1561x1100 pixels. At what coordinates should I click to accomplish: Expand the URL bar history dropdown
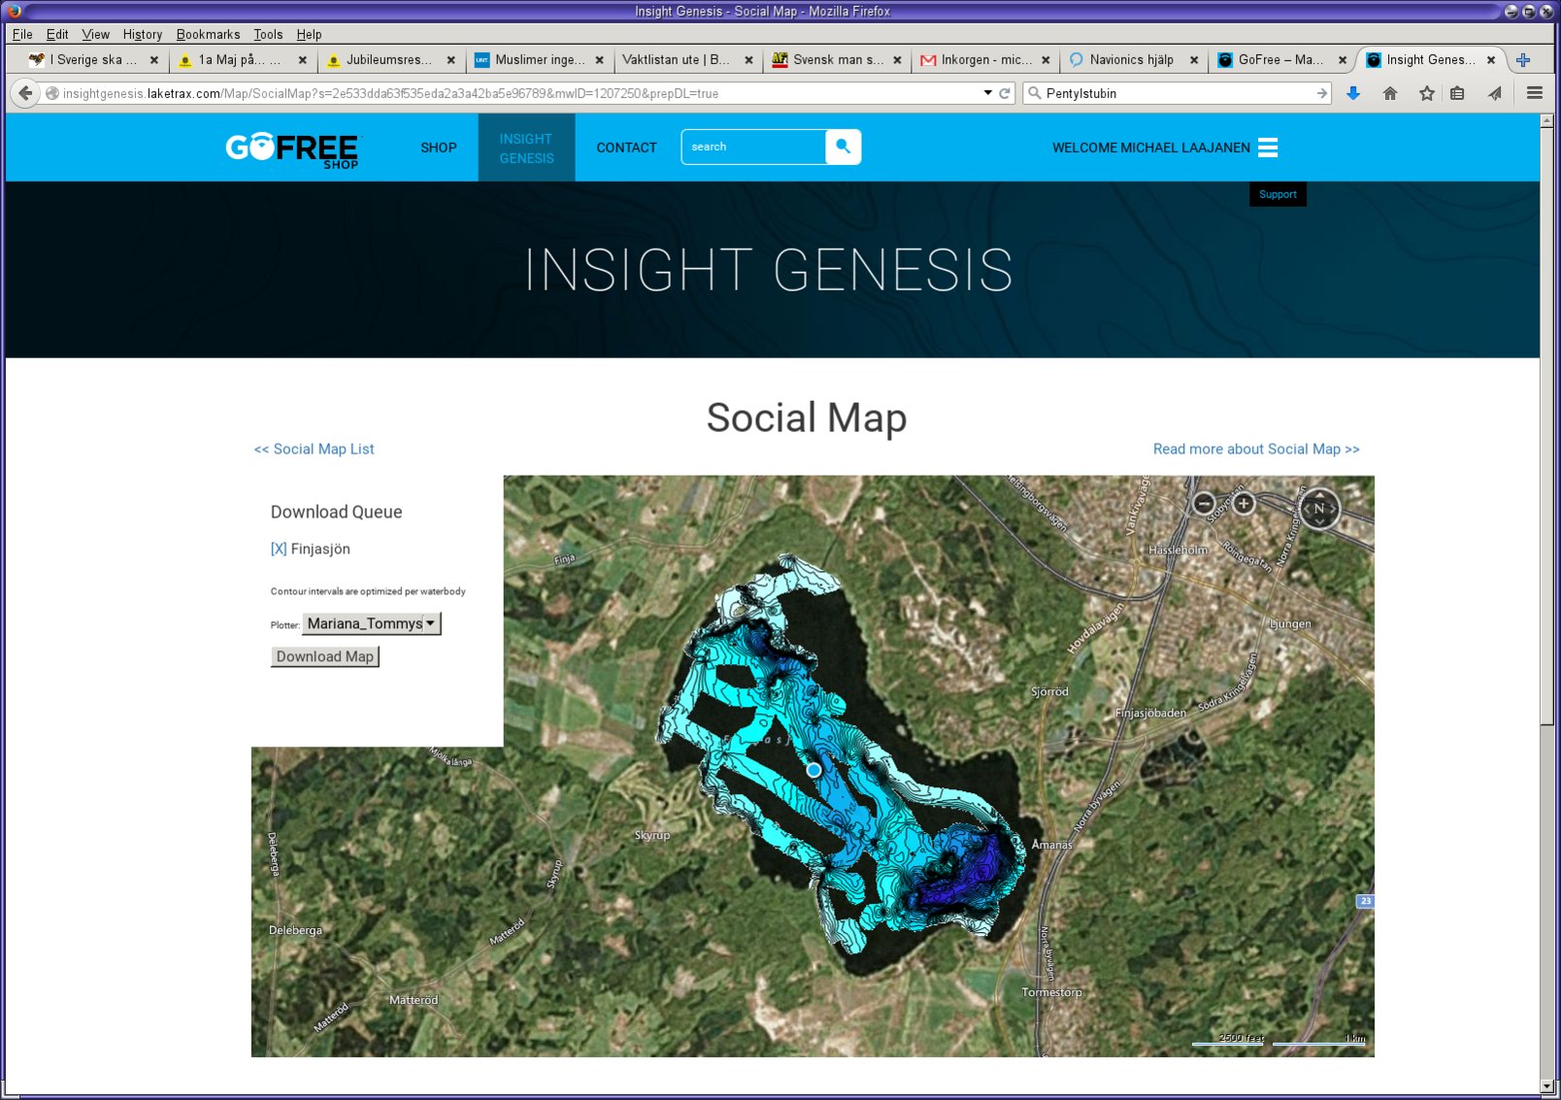[987, 93]
